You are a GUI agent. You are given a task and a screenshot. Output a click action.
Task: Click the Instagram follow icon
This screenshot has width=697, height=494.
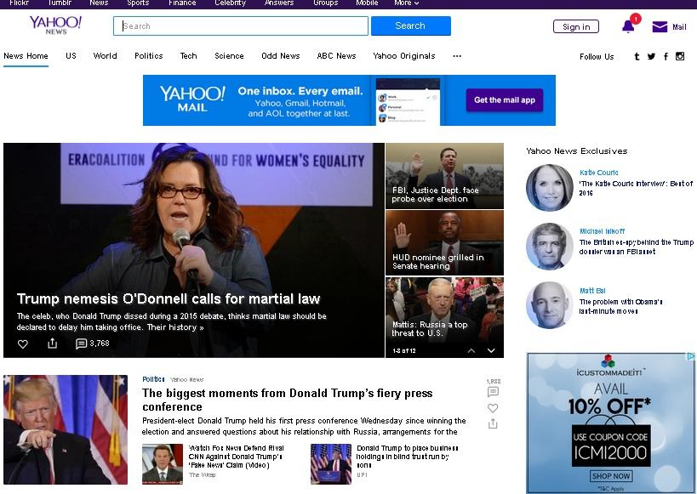coord(680,55)
